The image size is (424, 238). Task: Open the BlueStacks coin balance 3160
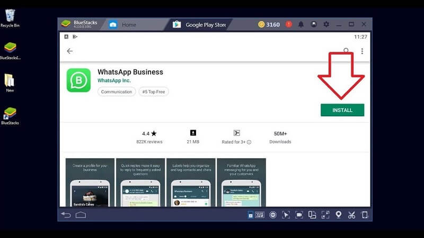[x=269, y=24]
